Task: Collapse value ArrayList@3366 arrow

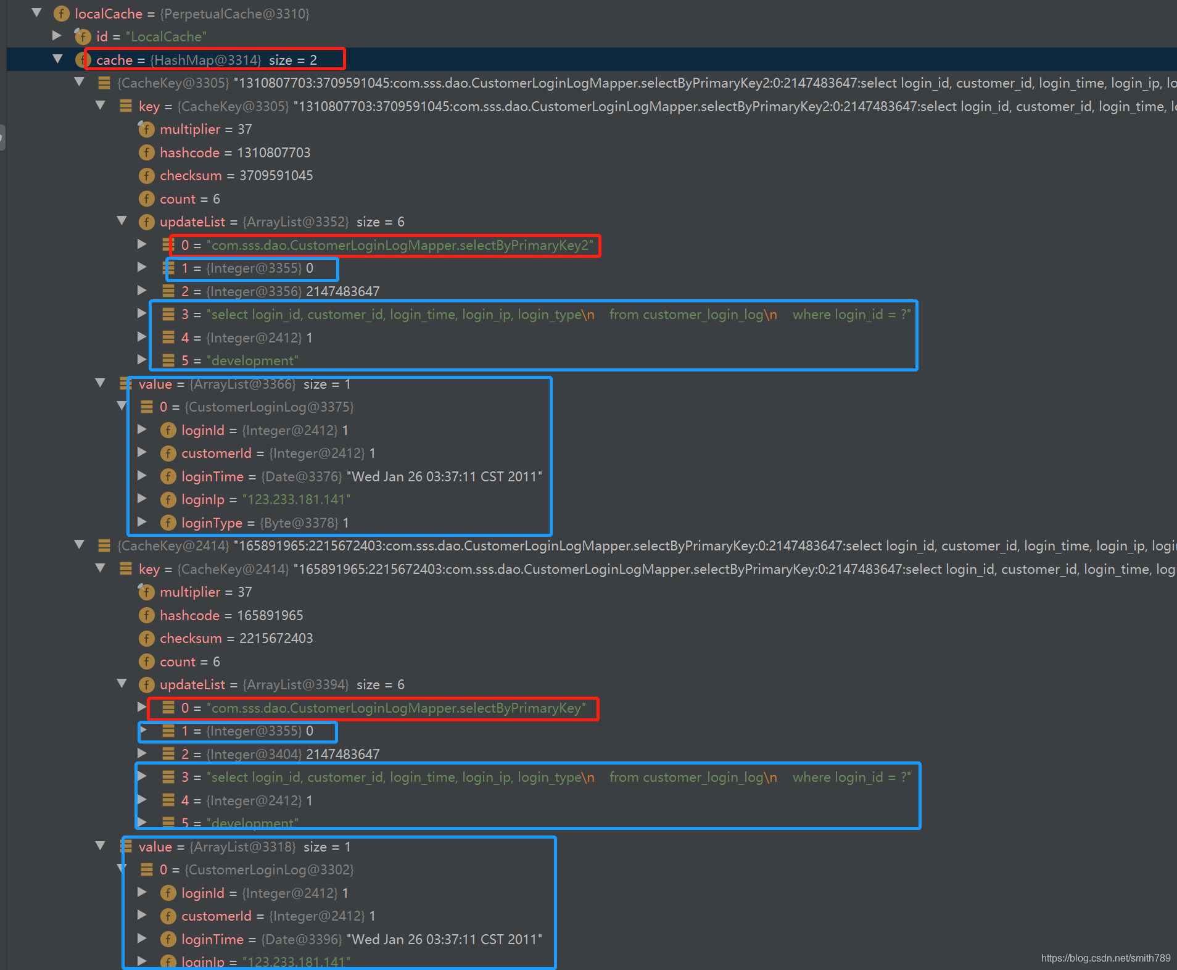Action: [101, 383]
